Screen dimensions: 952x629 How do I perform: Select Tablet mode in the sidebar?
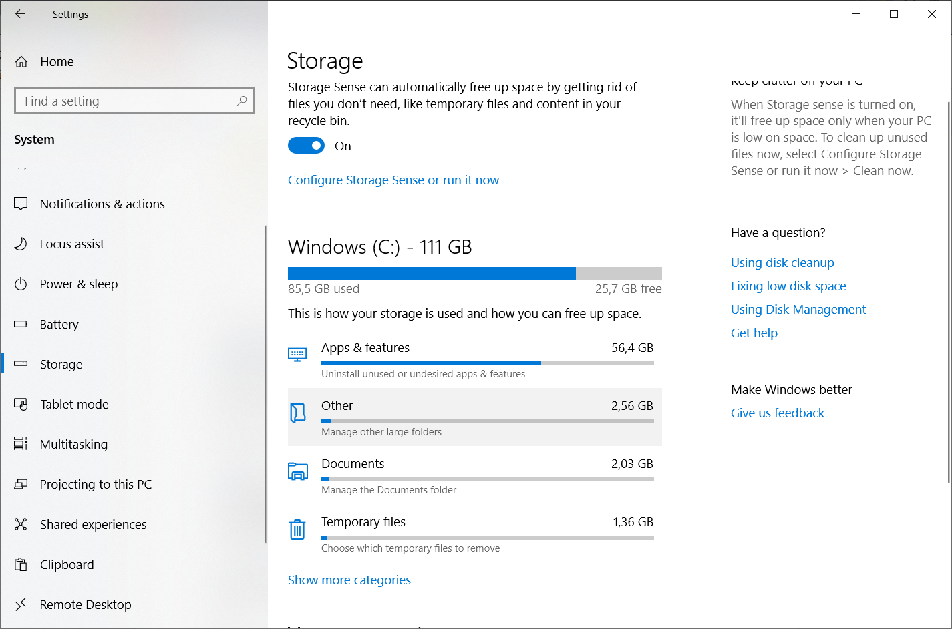click(x=132, y=404)
